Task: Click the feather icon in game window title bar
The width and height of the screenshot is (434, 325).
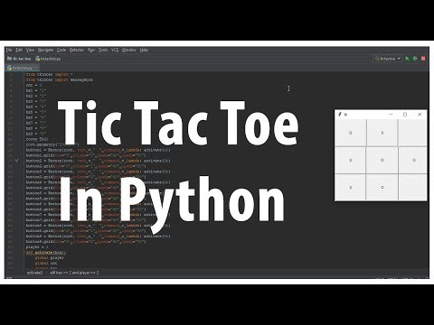Action: pyautogui.click(x=340, y=115)
